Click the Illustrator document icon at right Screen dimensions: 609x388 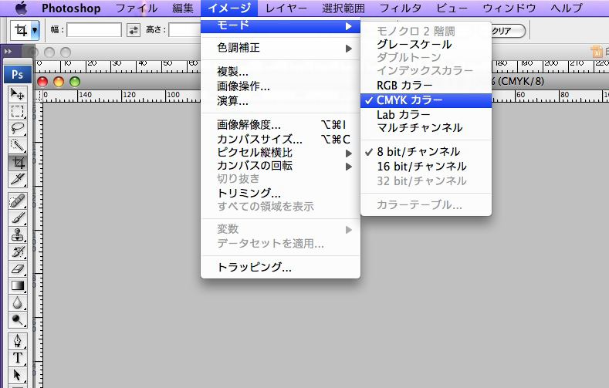tap(596, 52)
